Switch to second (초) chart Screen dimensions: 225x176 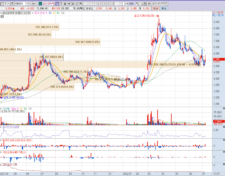(x=77, y=4)
